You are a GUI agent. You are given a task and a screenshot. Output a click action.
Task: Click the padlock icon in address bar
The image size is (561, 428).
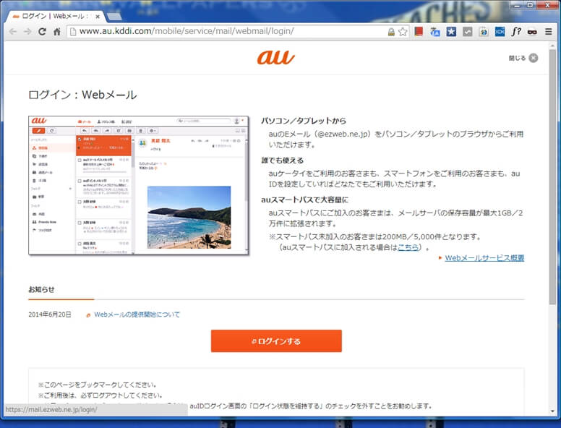tap(391, 32)
